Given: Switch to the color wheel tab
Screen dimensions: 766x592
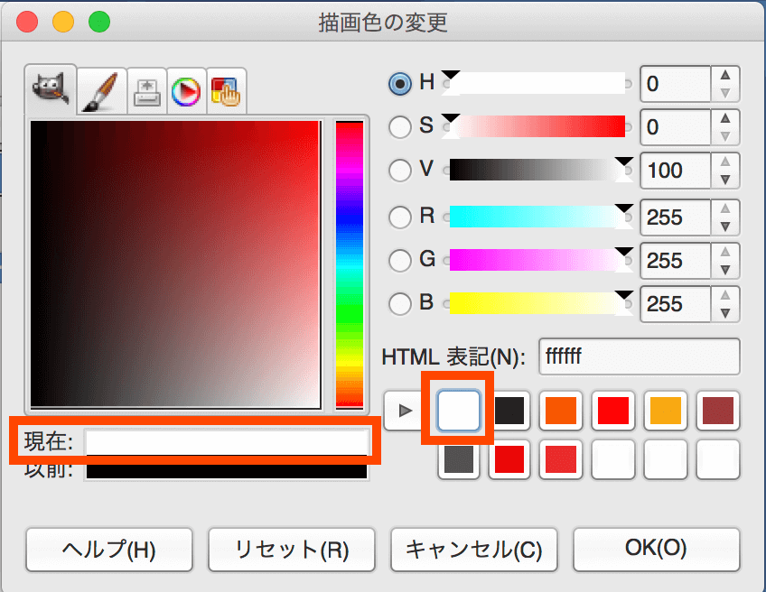Looking at the screenshot, I should (x=186, y=92).
